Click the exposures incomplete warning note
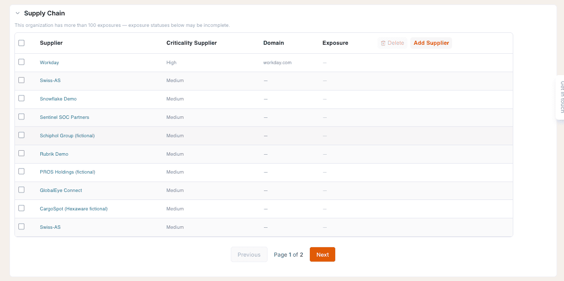Image resolution: width=564 pixels, height=281 pixels. pyautogui.click(x=122, y=25)
